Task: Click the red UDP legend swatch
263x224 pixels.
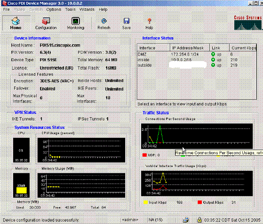Action: (x=144, y=155)
